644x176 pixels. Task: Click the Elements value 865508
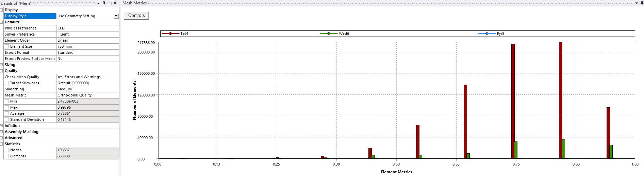click(x=87, y=156)
